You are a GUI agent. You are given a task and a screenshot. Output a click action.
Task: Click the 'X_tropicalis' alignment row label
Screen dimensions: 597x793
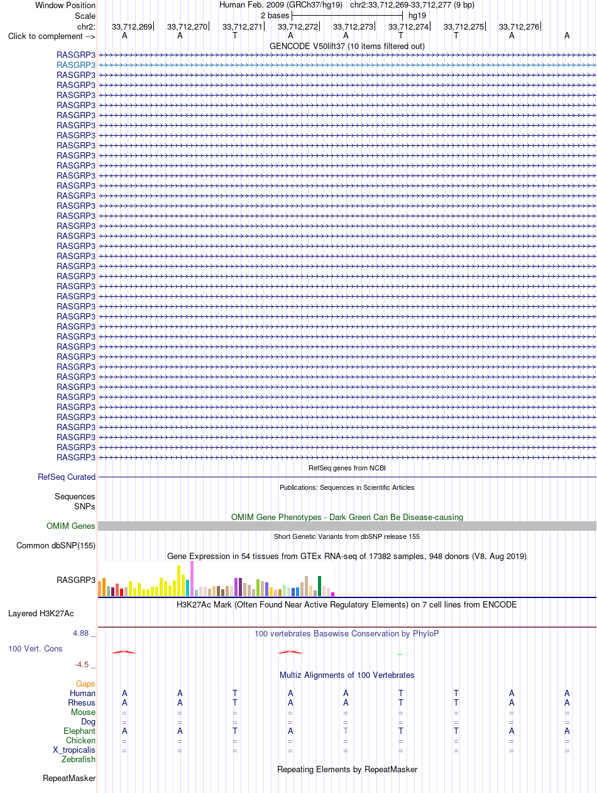(x=74, y=750)
